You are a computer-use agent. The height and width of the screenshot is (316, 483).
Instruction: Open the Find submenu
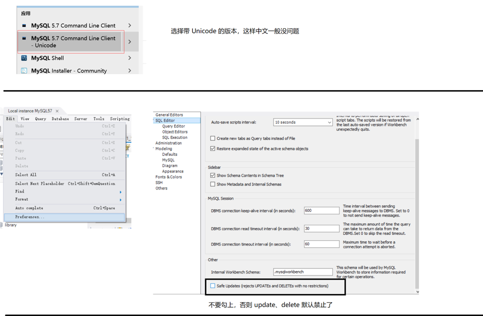coord(65,192)
